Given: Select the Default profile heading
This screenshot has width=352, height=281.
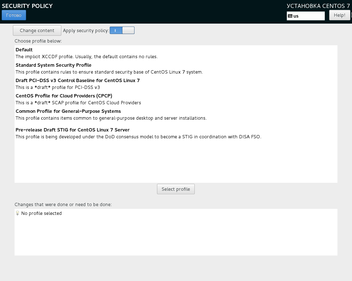Looking at the screenshot, I should (24, 50).
